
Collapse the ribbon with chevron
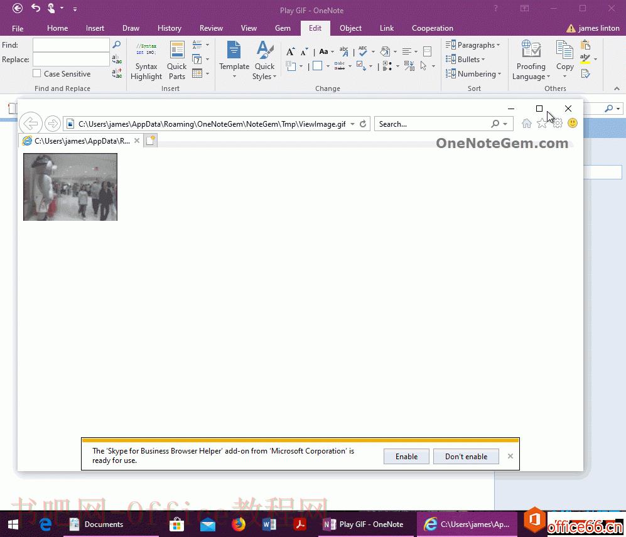pos(617,88)
